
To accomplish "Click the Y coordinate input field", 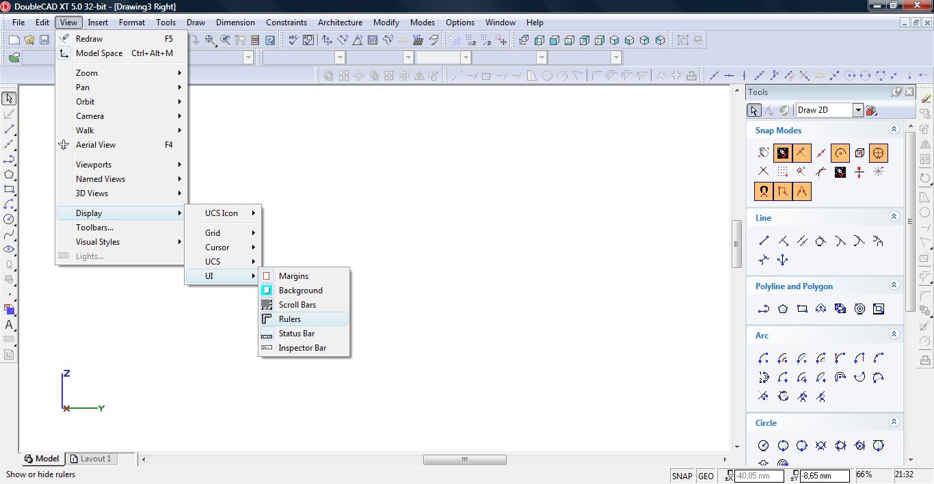I will pos(824,476).
